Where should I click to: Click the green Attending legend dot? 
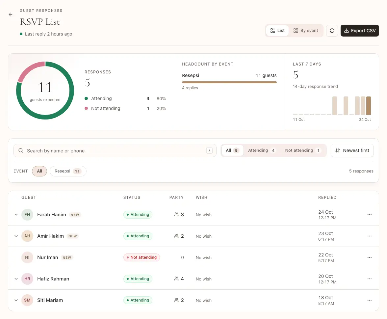tap(86, 98)
